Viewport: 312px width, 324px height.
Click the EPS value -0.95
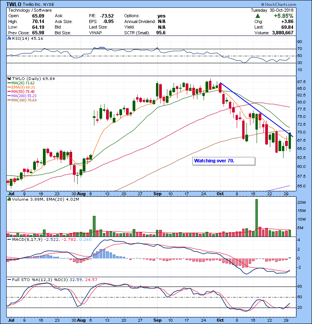(x=108, y=21)
